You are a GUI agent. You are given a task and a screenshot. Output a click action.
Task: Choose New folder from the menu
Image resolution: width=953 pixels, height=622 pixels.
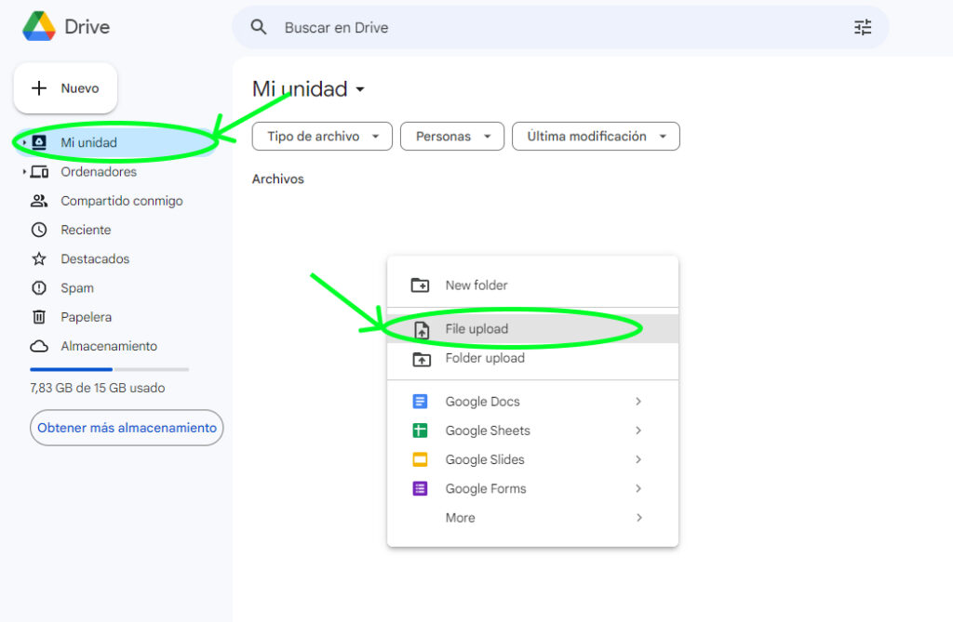532,285
